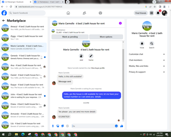This screenshot has width=171, height=137.
Task: Click the Home icon in top navigation
Action: tap(68, 13)
